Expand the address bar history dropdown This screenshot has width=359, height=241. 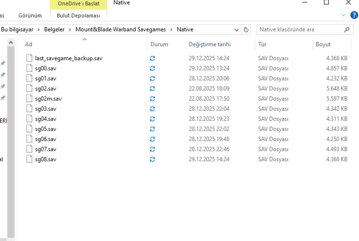[x=236, y=30]
